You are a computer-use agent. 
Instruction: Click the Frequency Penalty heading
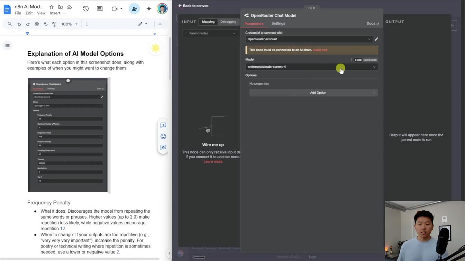[49, 203]
